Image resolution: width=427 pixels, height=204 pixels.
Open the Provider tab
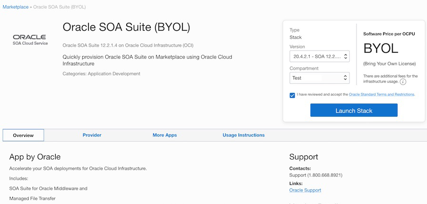click(92, 135)
